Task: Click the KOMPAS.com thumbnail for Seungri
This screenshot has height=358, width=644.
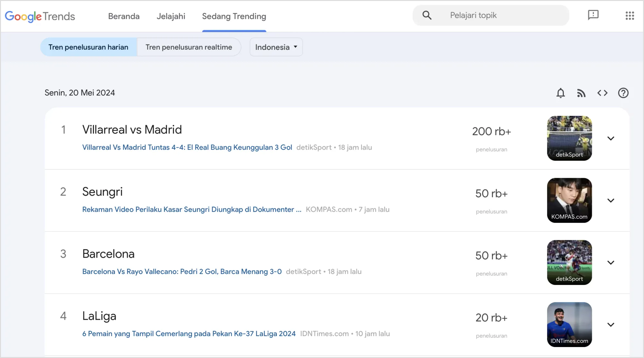Action: (x=569, y=200)
